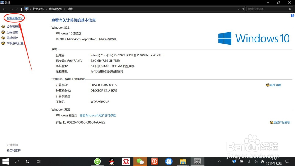
Task: Expand address bar history dropdown
Action: point(239,9)
